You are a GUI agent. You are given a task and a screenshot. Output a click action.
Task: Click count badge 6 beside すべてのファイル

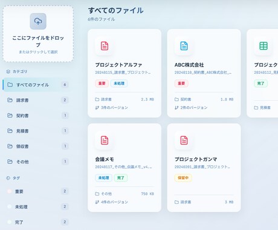[65, 85]
